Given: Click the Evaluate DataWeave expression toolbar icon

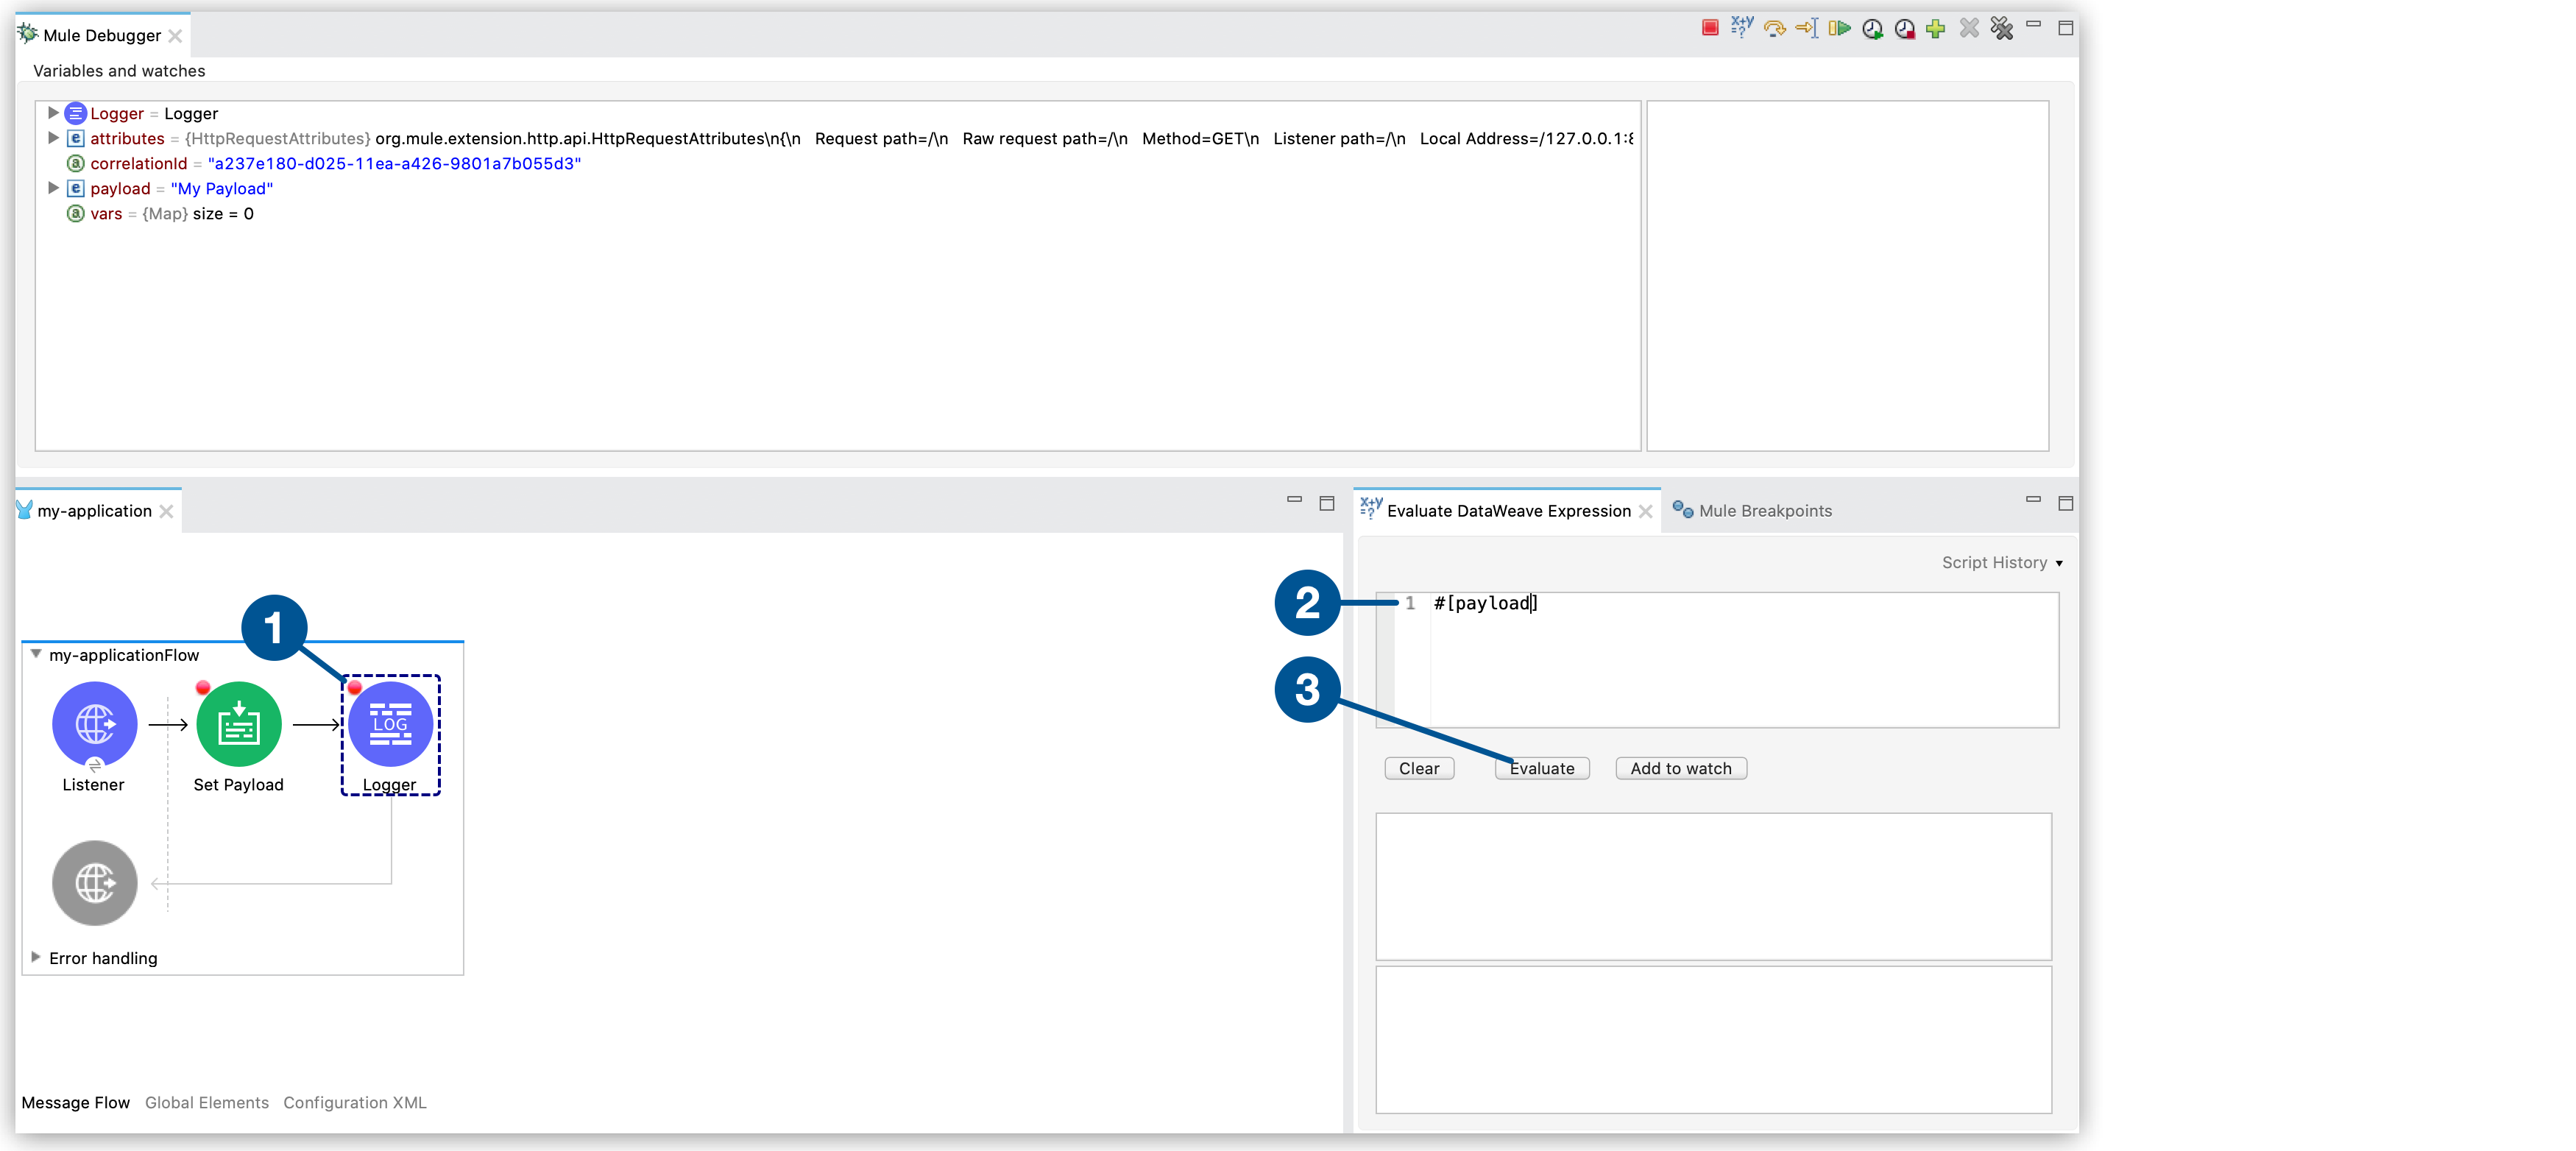Looking at the screenshot, I should (x=1742, y=28).
